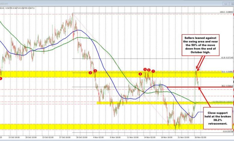Click red swing marker number 7
The image size is (234, 141).
(x=153, y=71)
